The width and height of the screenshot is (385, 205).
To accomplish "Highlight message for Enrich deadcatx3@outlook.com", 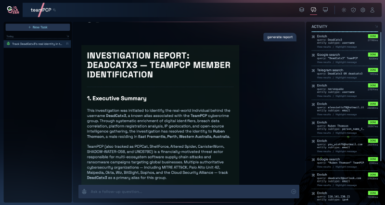I will click(346, 185).
